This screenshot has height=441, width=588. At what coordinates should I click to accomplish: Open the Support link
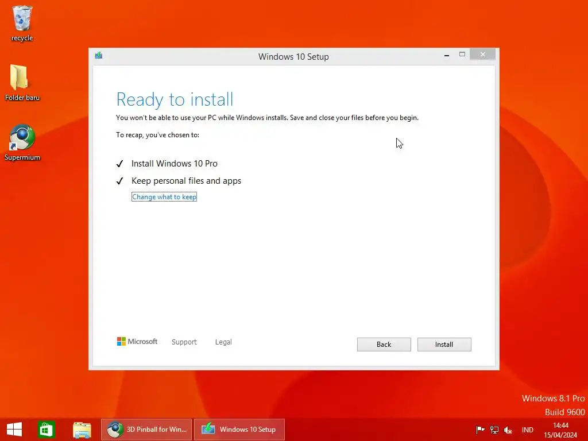point(184,342)
